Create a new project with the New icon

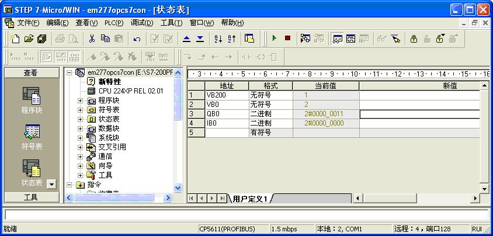click(15, 39)
